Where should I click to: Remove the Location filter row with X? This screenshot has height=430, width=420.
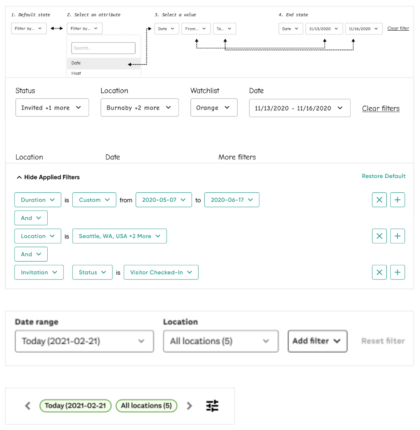[379, 236]
